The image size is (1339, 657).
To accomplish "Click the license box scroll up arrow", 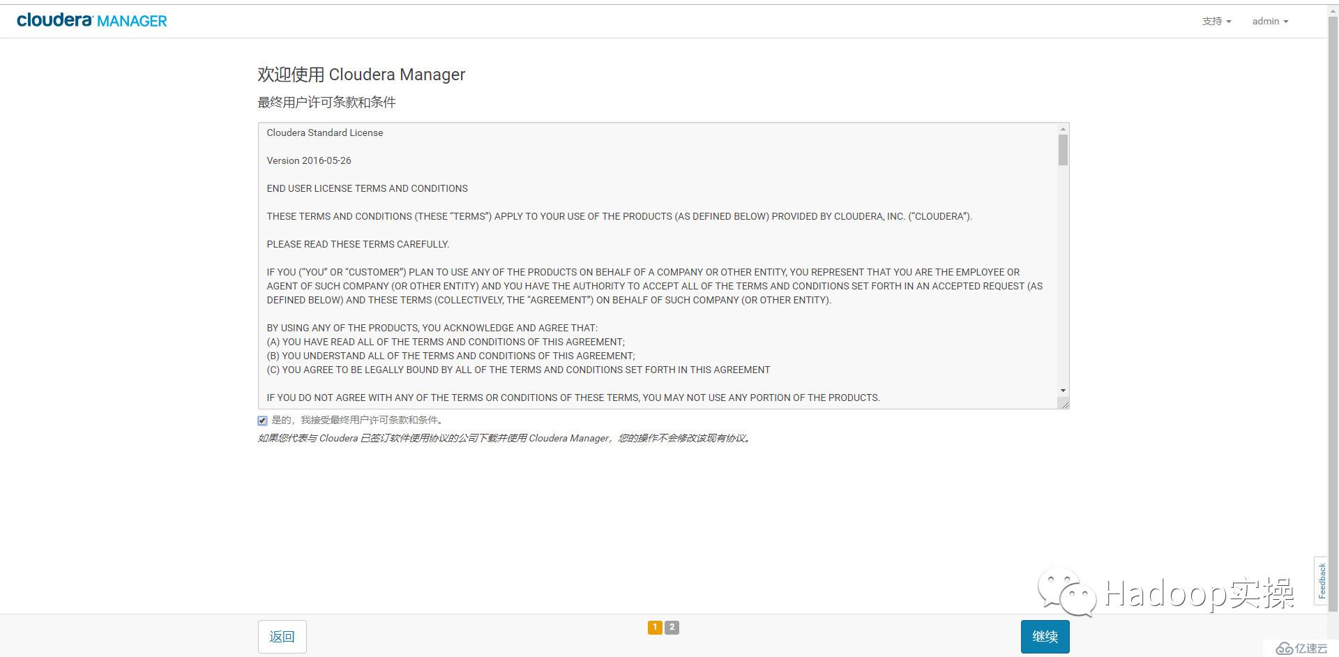I will pyautogui.click(x=1063, y=129).
